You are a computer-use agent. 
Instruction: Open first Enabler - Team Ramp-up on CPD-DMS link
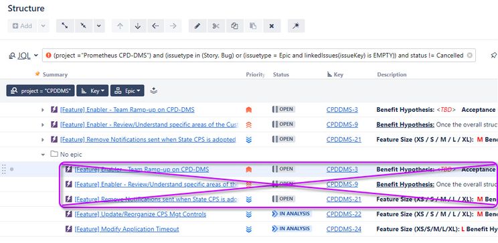tap(127, 110)
